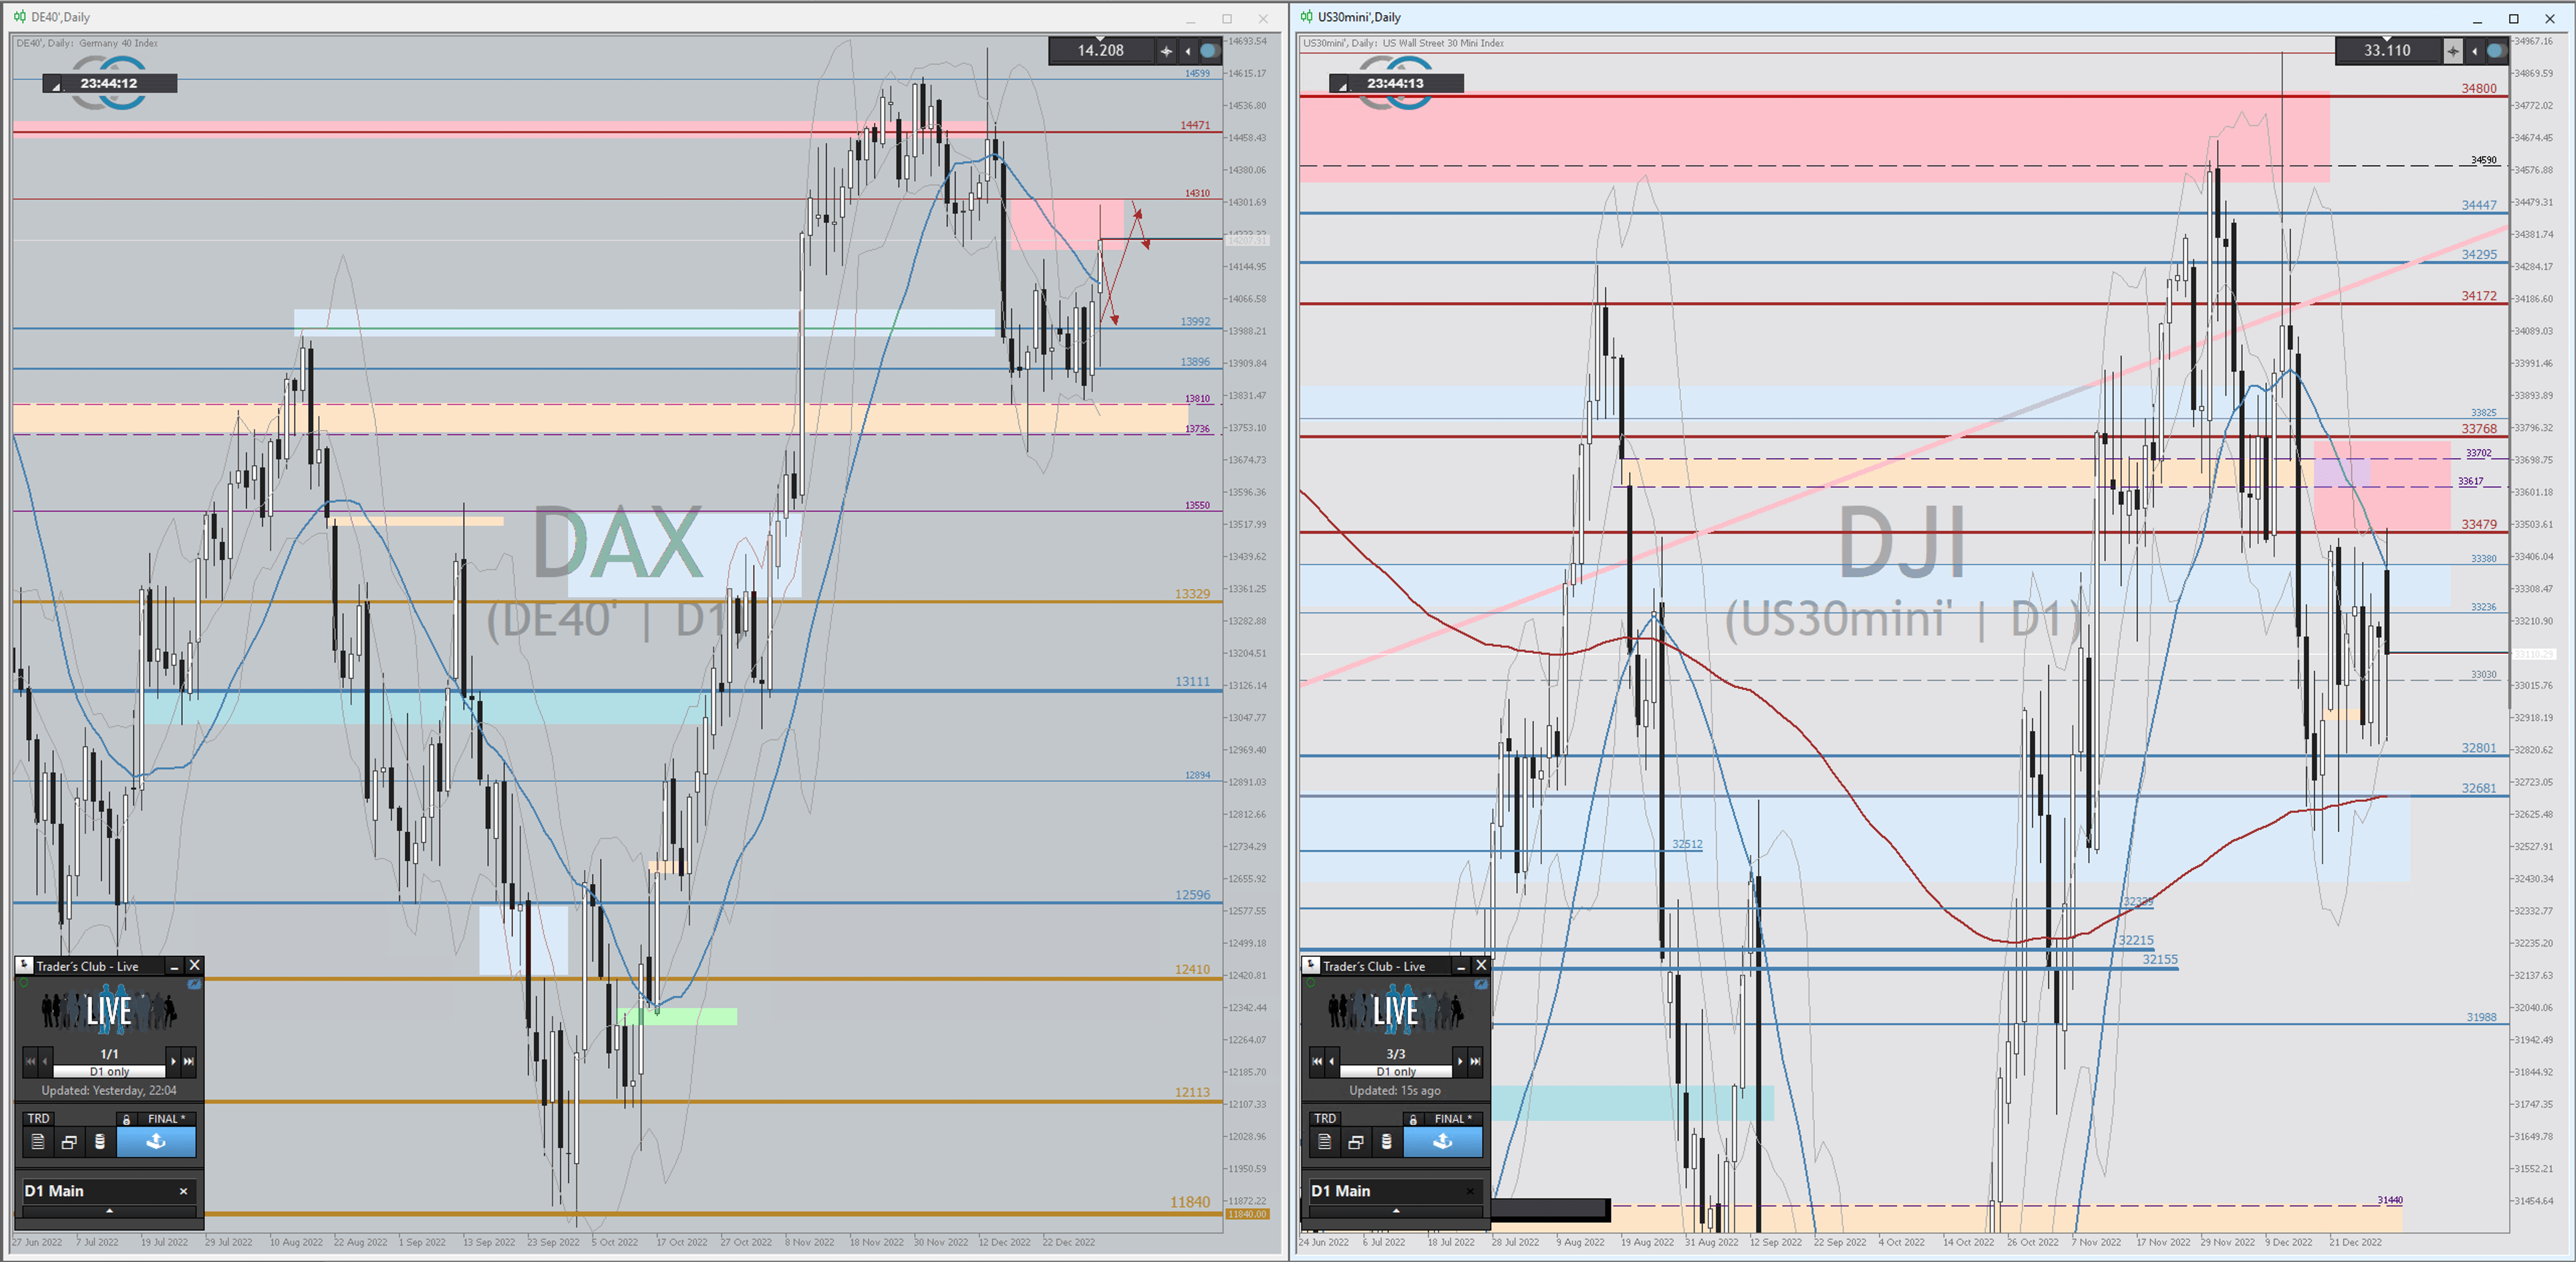Close the D1 Main entry in DAX panel
This screenshot has height=1262, width=2576.
pos(183,1191)
